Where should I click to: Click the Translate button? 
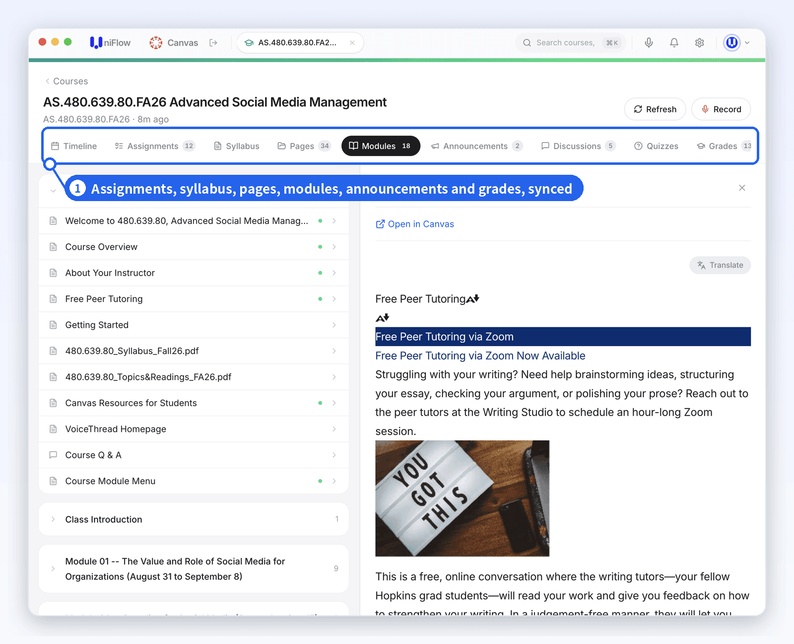tap(720, 265)
